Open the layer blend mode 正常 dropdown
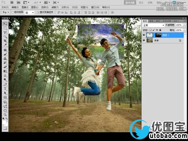The image size is (188, 141). pyautogui.click(x=153, y=25)
